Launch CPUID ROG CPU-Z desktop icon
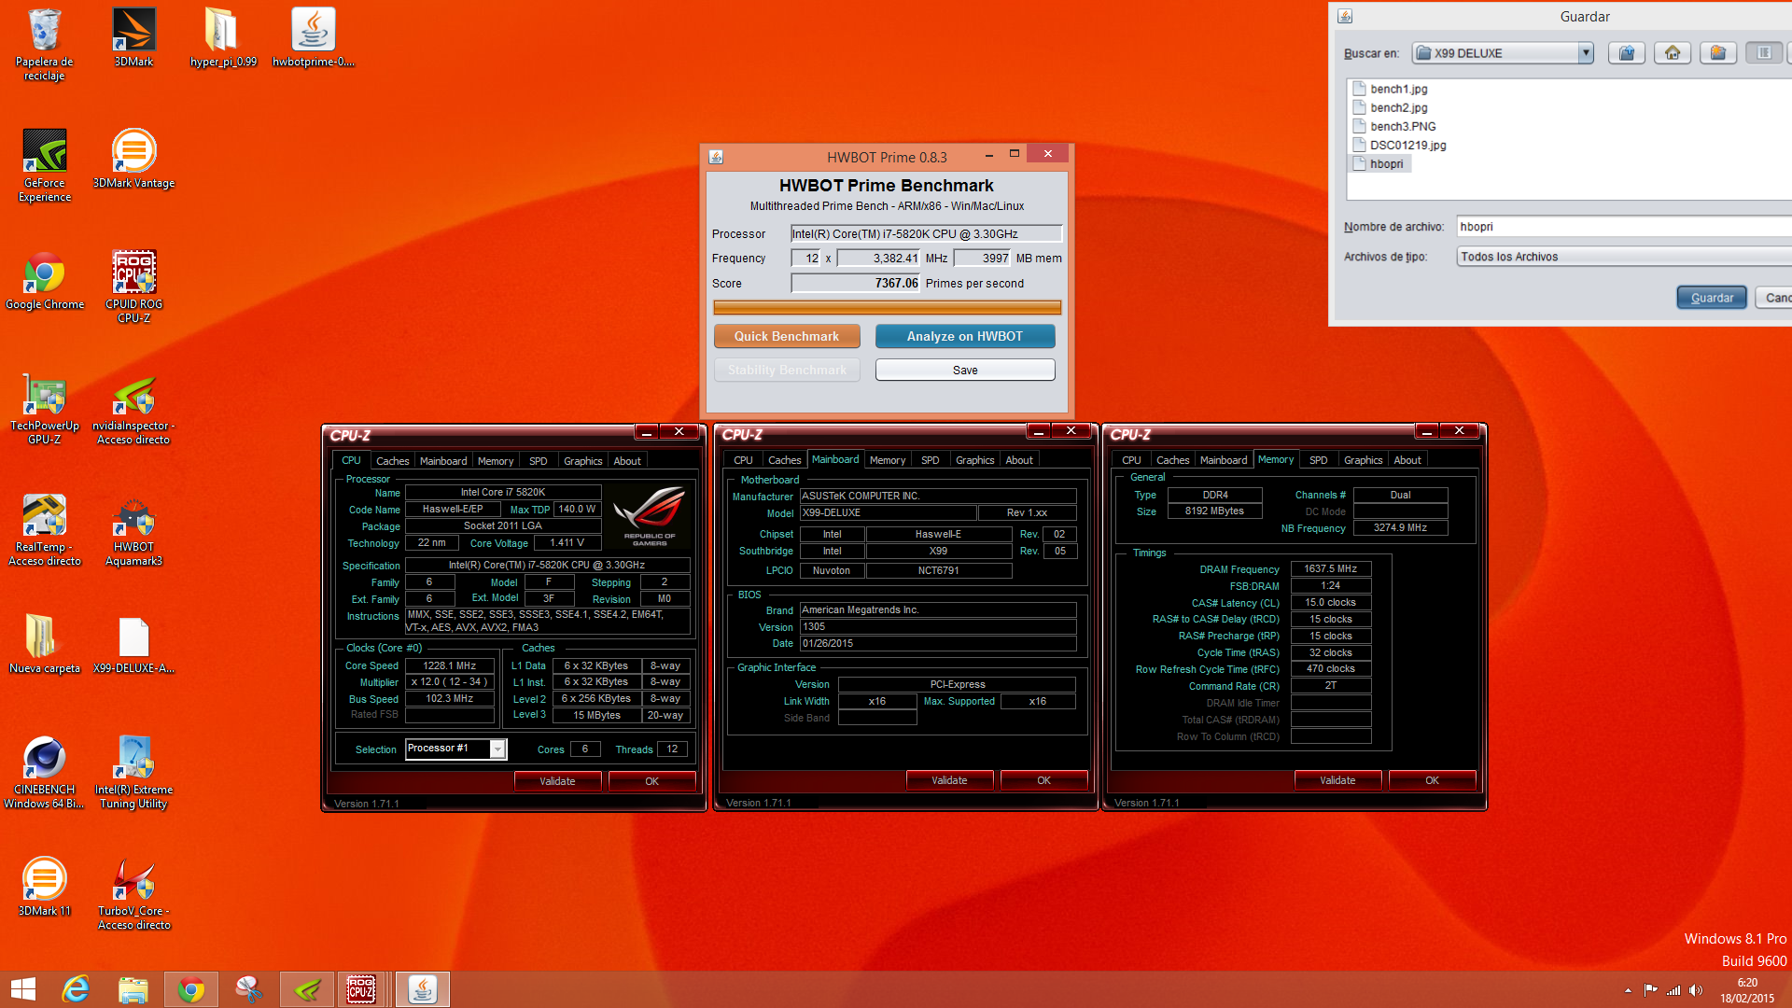The width and height of the screenshot is (1792, 1008). click(133, 287)
